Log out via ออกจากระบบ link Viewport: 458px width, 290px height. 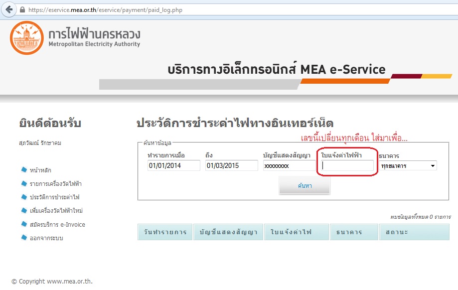[x=46, y=238]
